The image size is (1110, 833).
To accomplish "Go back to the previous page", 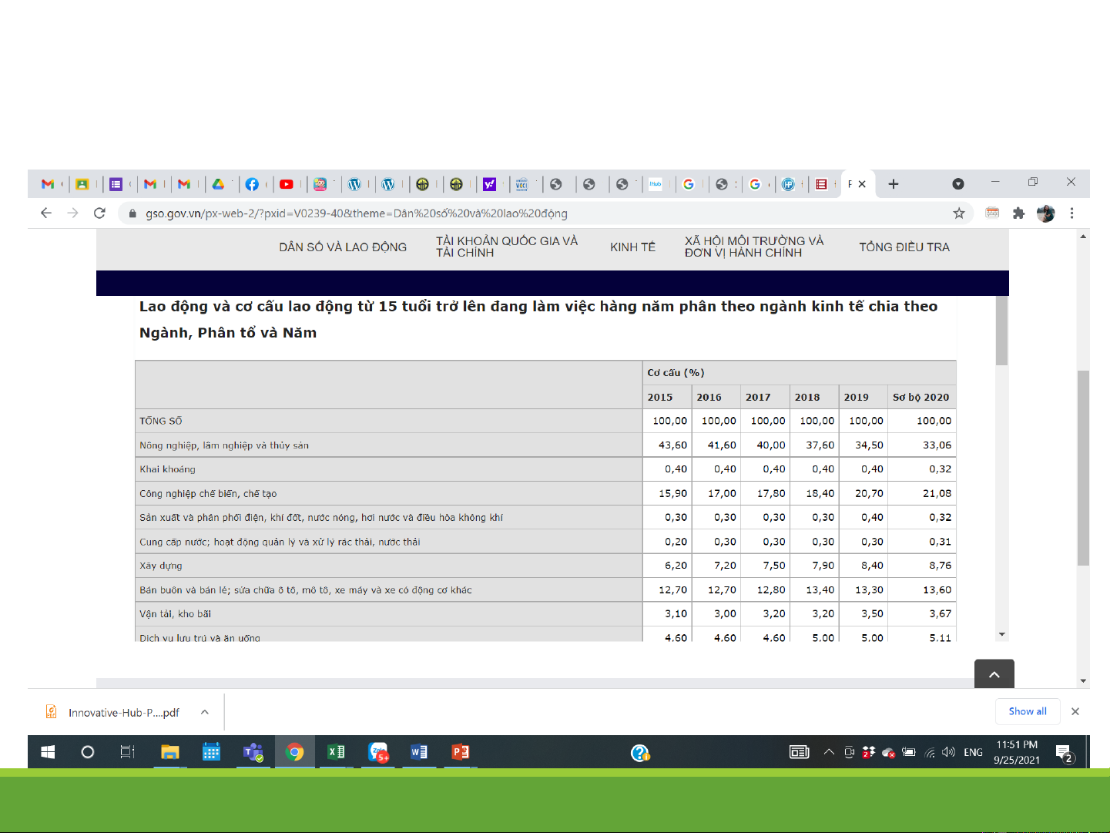I will click(46, 213).
